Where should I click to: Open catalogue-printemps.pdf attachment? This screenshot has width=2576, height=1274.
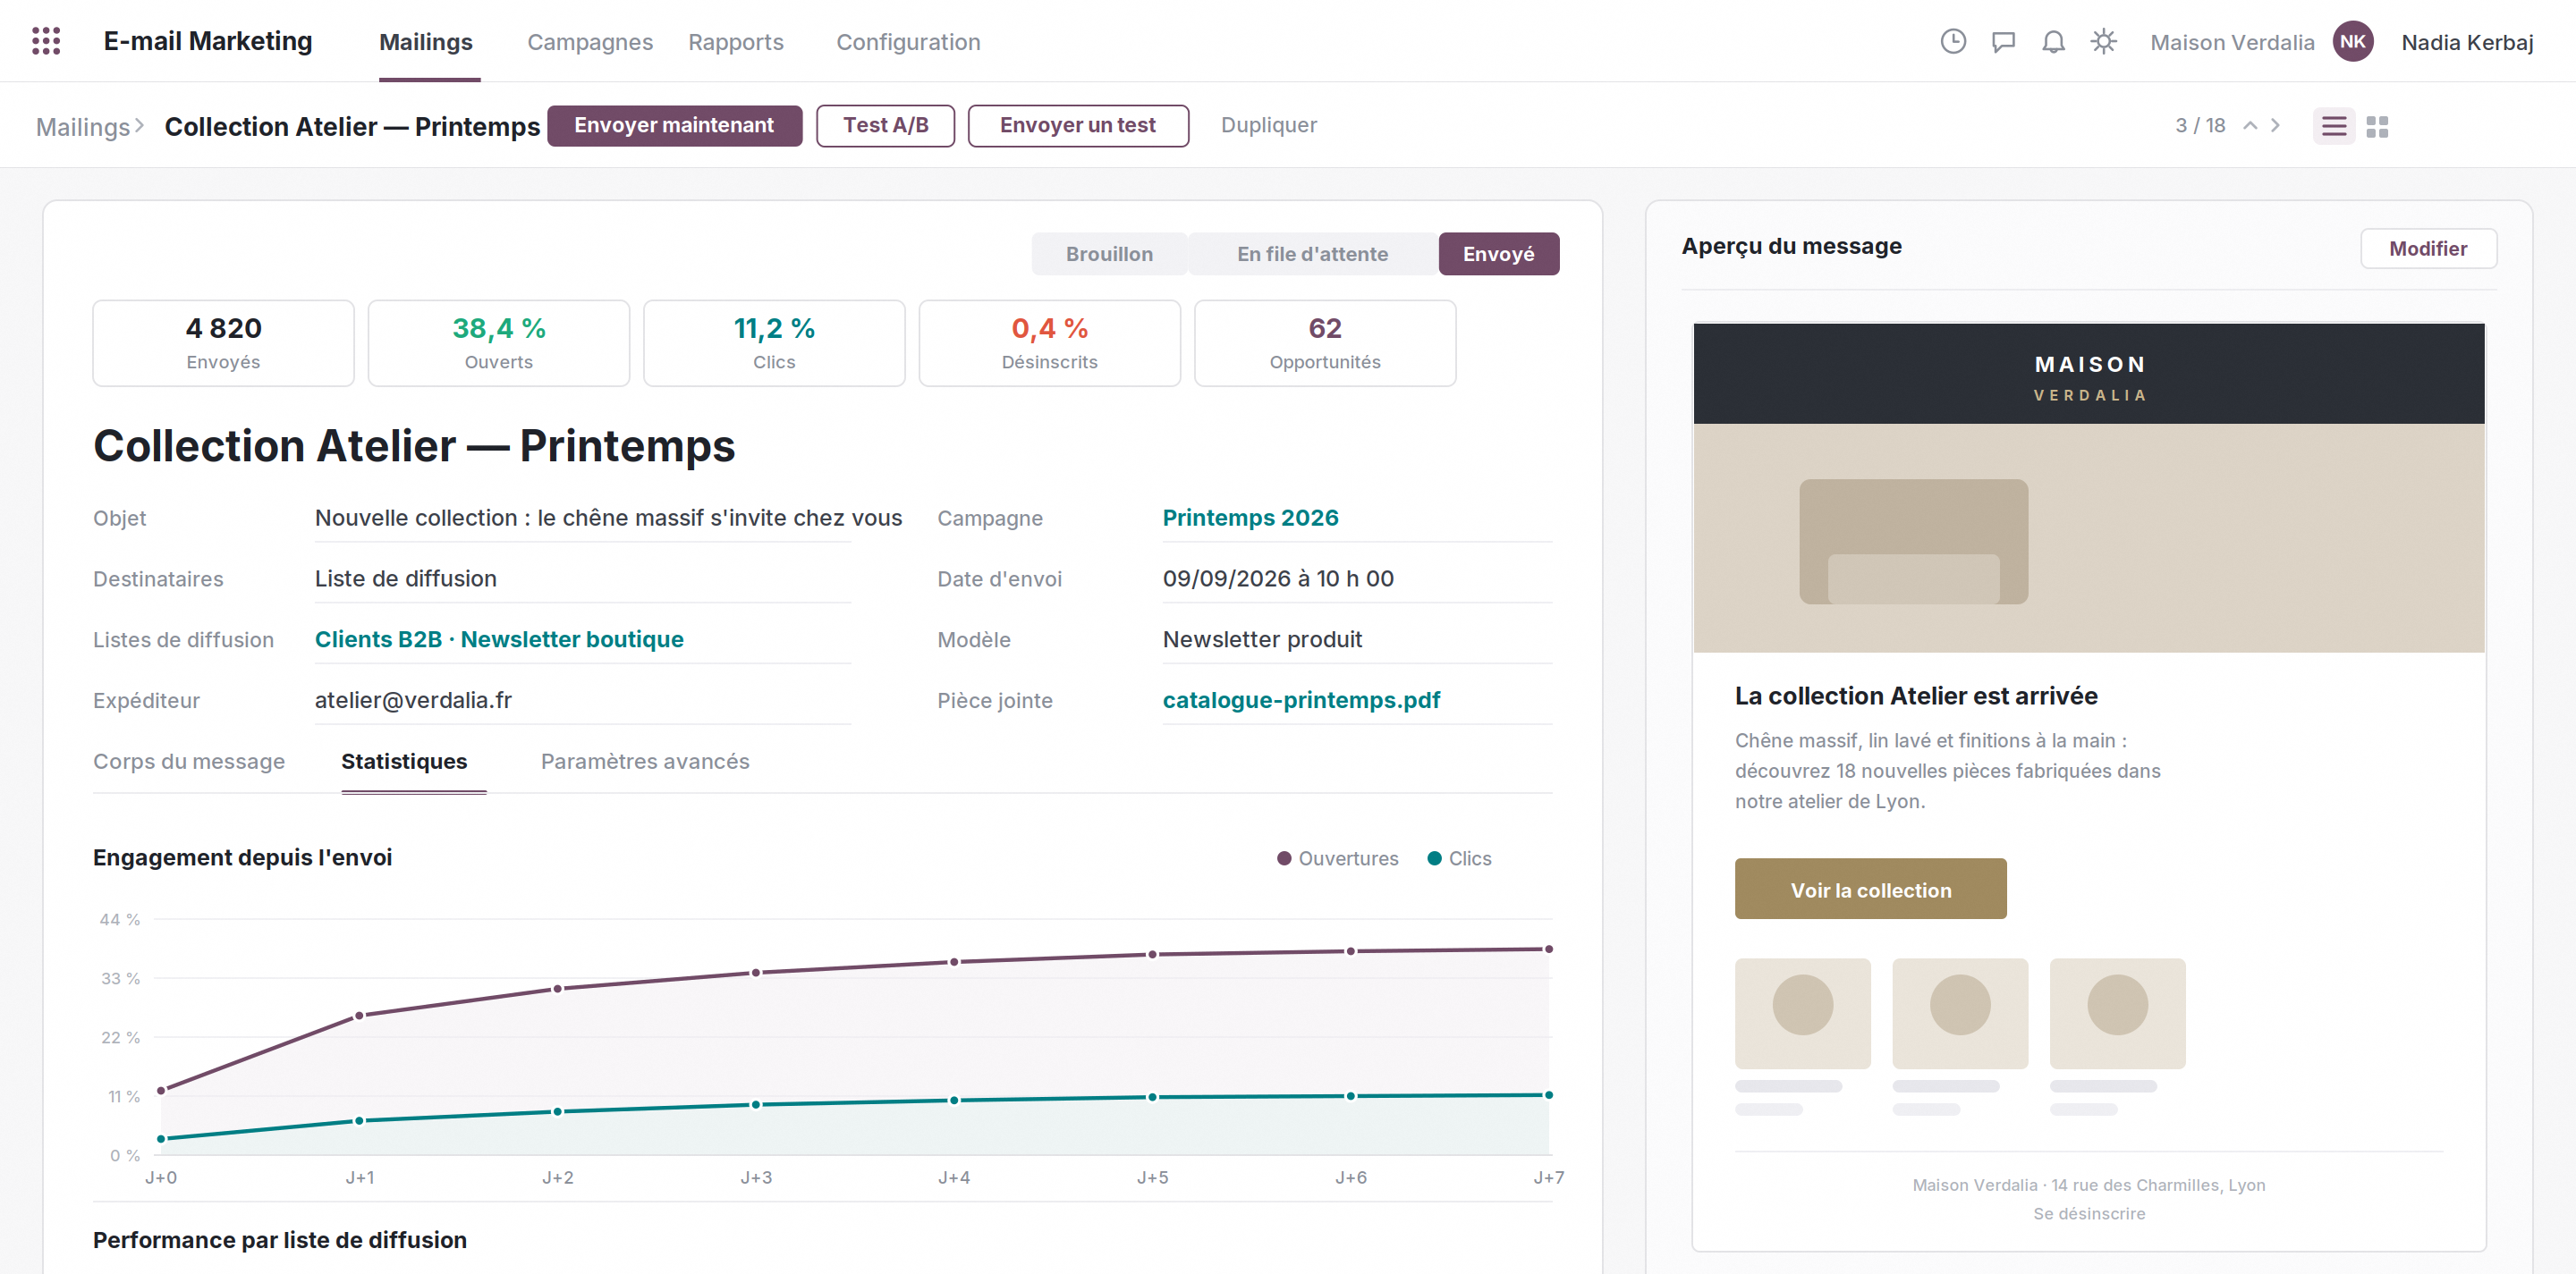1301,700
